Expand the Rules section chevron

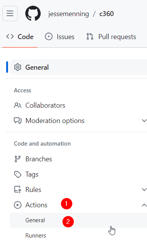click(x=144, y=190)
